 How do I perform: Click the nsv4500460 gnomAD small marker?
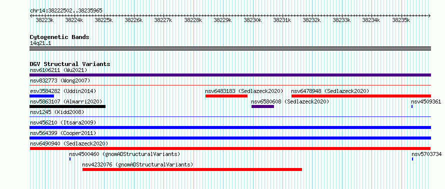click(x=70, y=159)
